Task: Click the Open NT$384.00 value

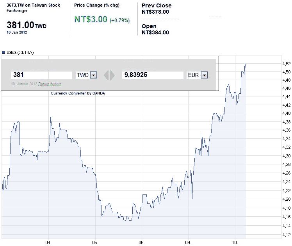Action: pos(155,32)
